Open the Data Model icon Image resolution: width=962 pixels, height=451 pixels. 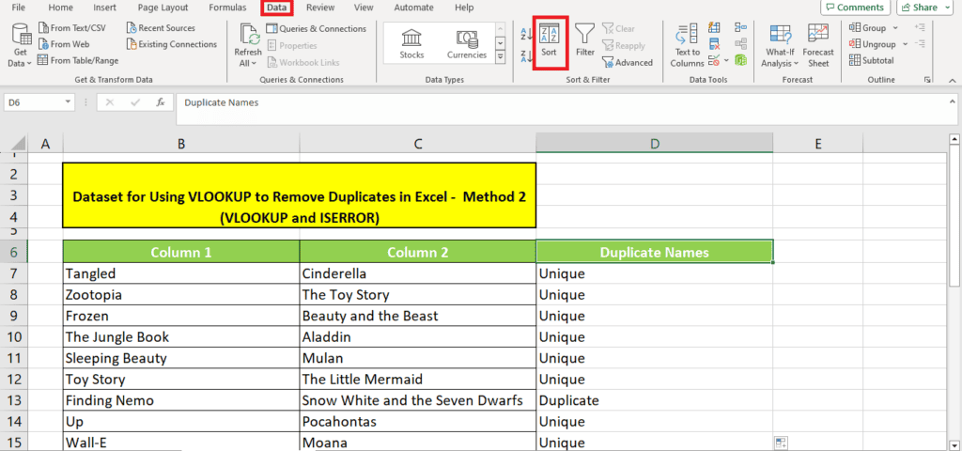point(740,60)
